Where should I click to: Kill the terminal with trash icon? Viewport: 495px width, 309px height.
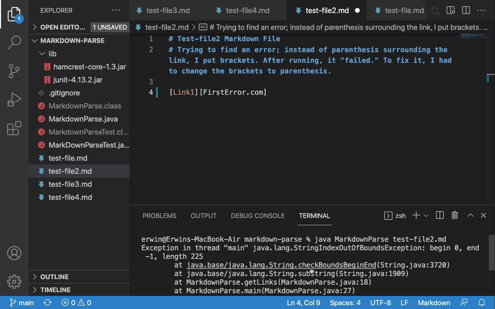pos(455,215)
